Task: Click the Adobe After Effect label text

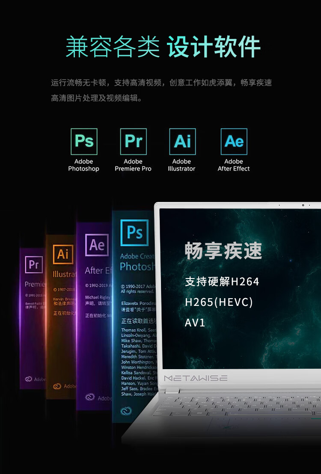Action: point(234,165)
